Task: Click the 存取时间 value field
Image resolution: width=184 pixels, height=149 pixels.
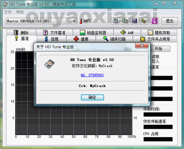Action: click(158, 114)
